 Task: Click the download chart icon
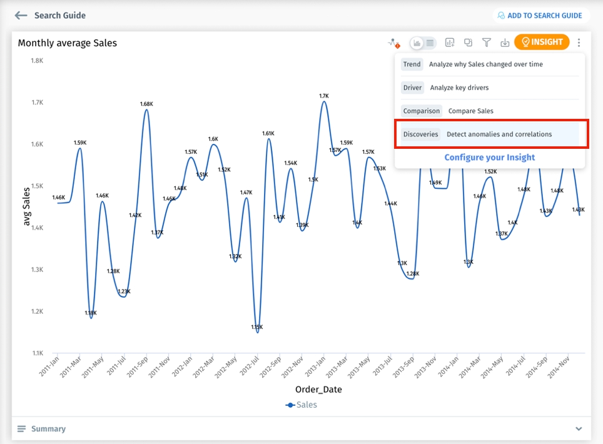point(505,43)
